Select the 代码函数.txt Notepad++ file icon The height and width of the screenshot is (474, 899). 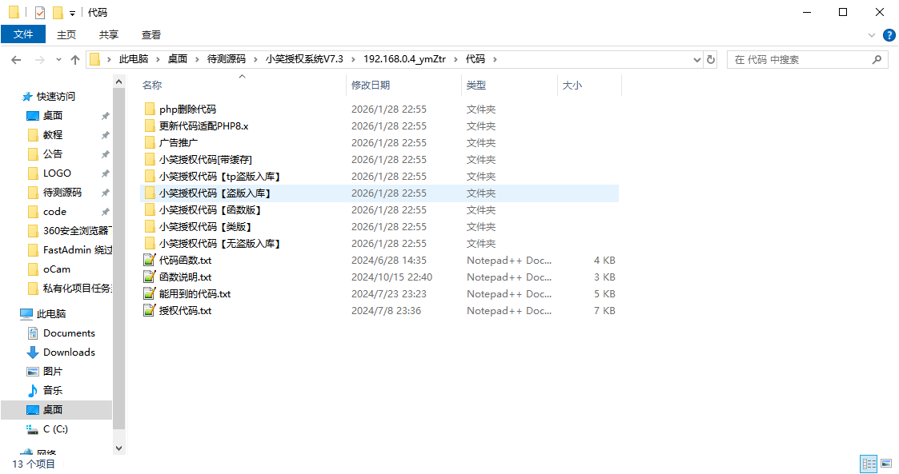(x=150, y=260)
